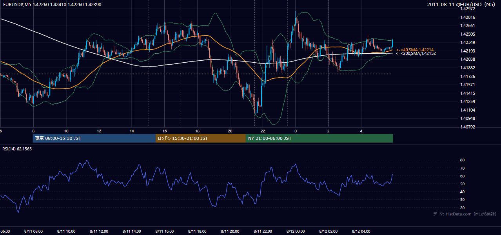This screenshot has height=235, width=501.
Task: Click price level 1.40792 on the axis
Action: (x=468, y=127)
